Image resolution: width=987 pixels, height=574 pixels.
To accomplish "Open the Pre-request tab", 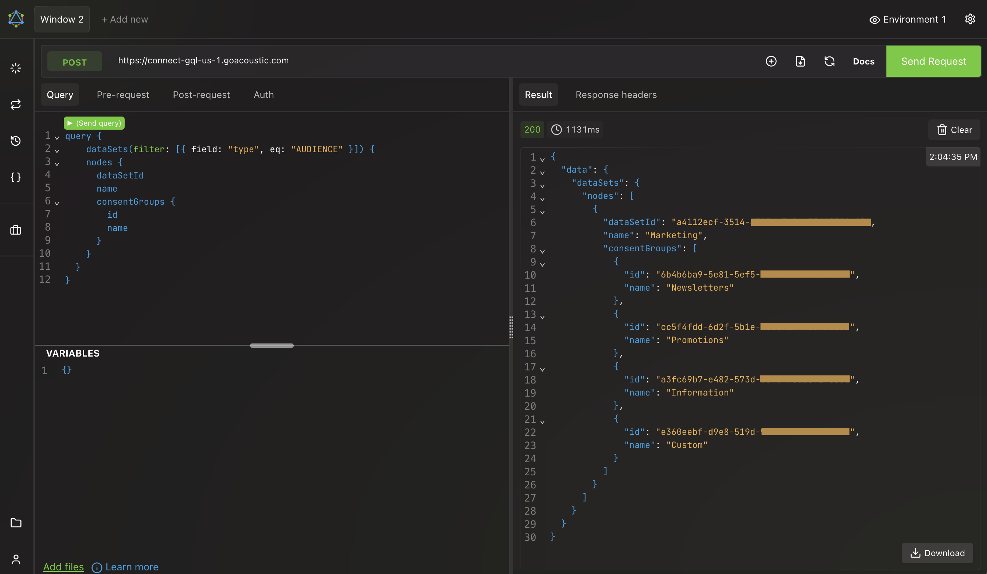I will (123, 95).
